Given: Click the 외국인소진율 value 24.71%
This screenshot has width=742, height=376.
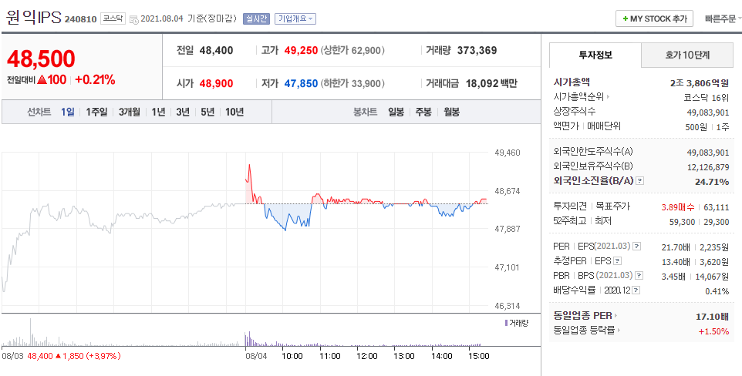Looking at the screenshot, I should [713, 181].
